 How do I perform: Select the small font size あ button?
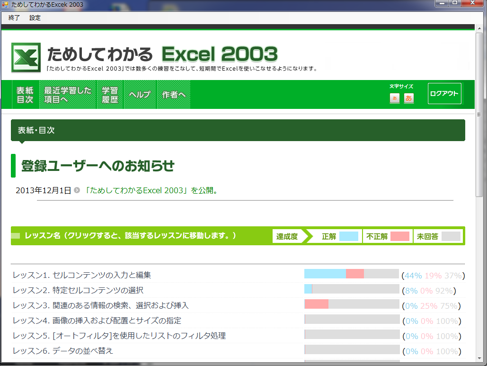[x=394, y=98]
